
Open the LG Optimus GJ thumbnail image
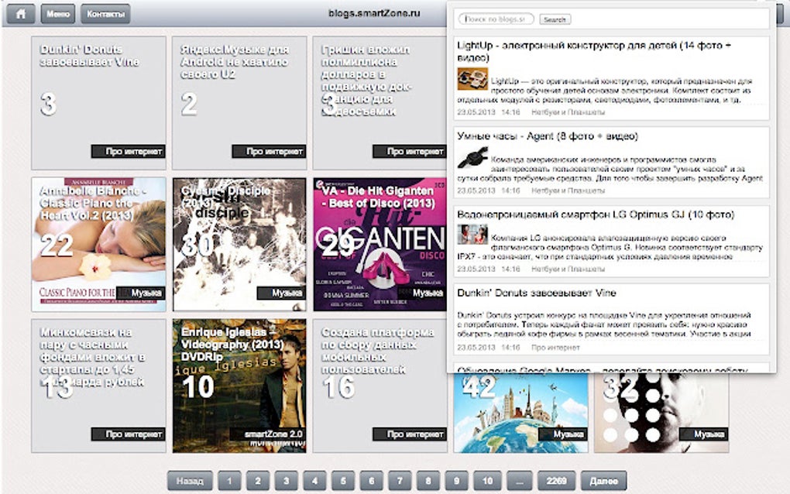tap(472, 235)
